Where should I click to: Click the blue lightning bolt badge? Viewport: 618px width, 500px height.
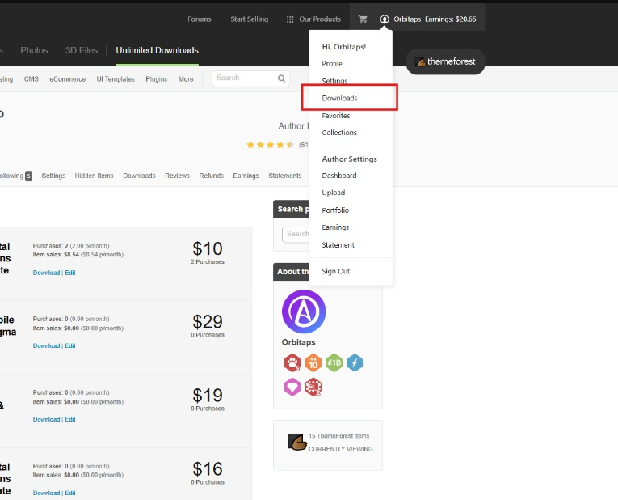coord(355,363)
